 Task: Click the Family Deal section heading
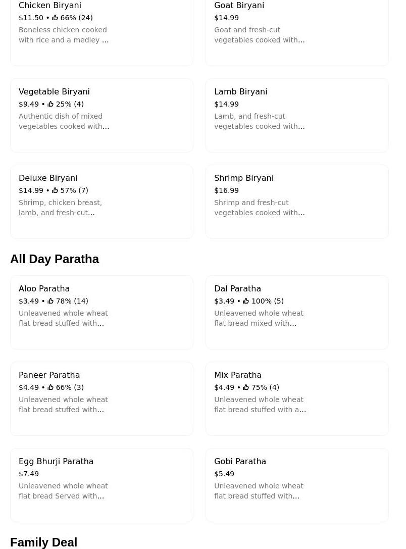[44, 542]
